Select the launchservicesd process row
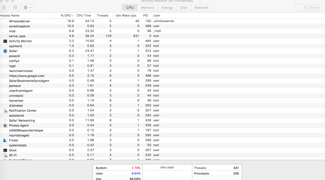This screenshot has width=325, height=180. point(162,71)
